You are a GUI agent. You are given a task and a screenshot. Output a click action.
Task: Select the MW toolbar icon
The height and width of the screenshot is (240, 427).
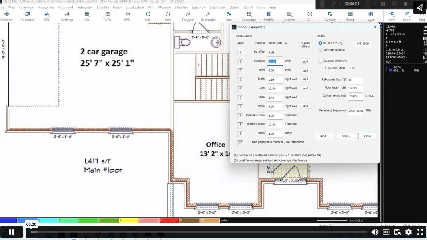pos(127,16)
